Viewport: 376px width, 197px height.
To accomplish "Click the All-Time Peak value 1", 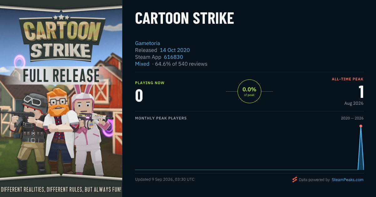I will (361, 92).
